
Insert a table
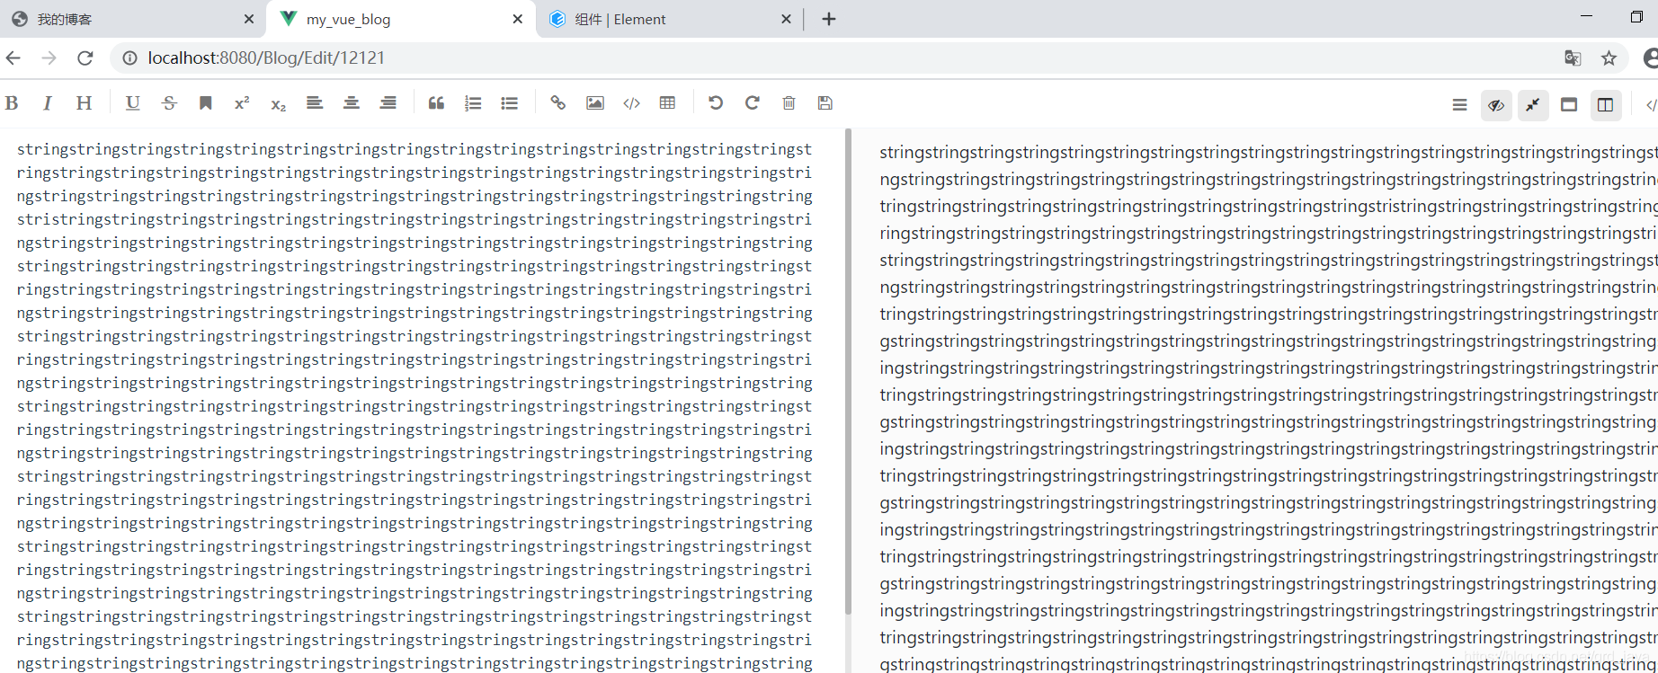tap(667, 103)
